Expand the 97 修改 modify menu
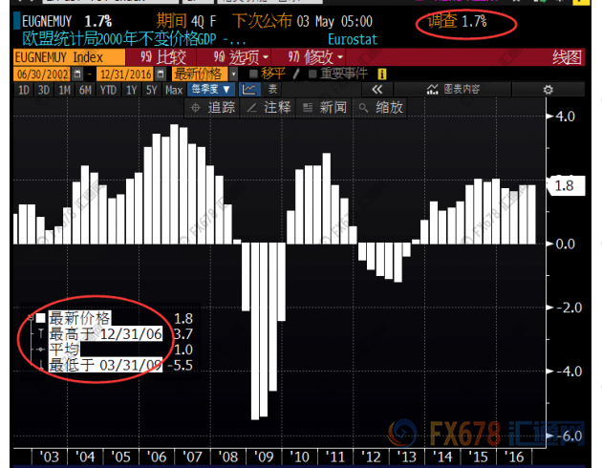This screenshot has height=468, width=602. pyautogui.click(x=315, y=57)
